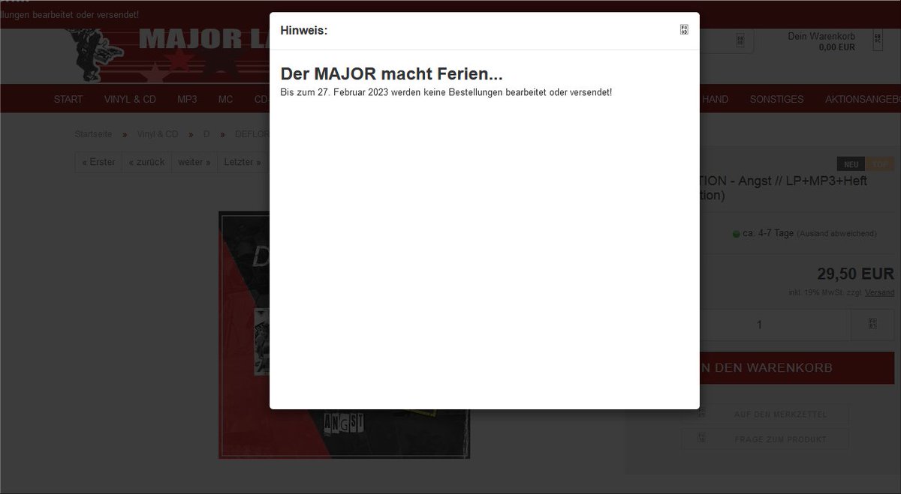The width and height of the screenshot is (901, 494).
Task: Click AUF DEN MERKZETTEL button
Action: coord(765,414)
